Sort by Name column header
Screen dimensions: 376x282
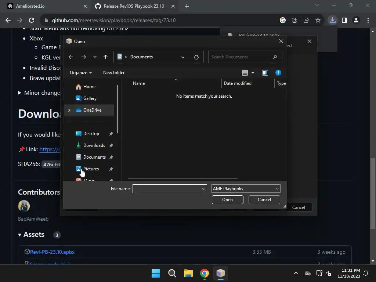139,83
